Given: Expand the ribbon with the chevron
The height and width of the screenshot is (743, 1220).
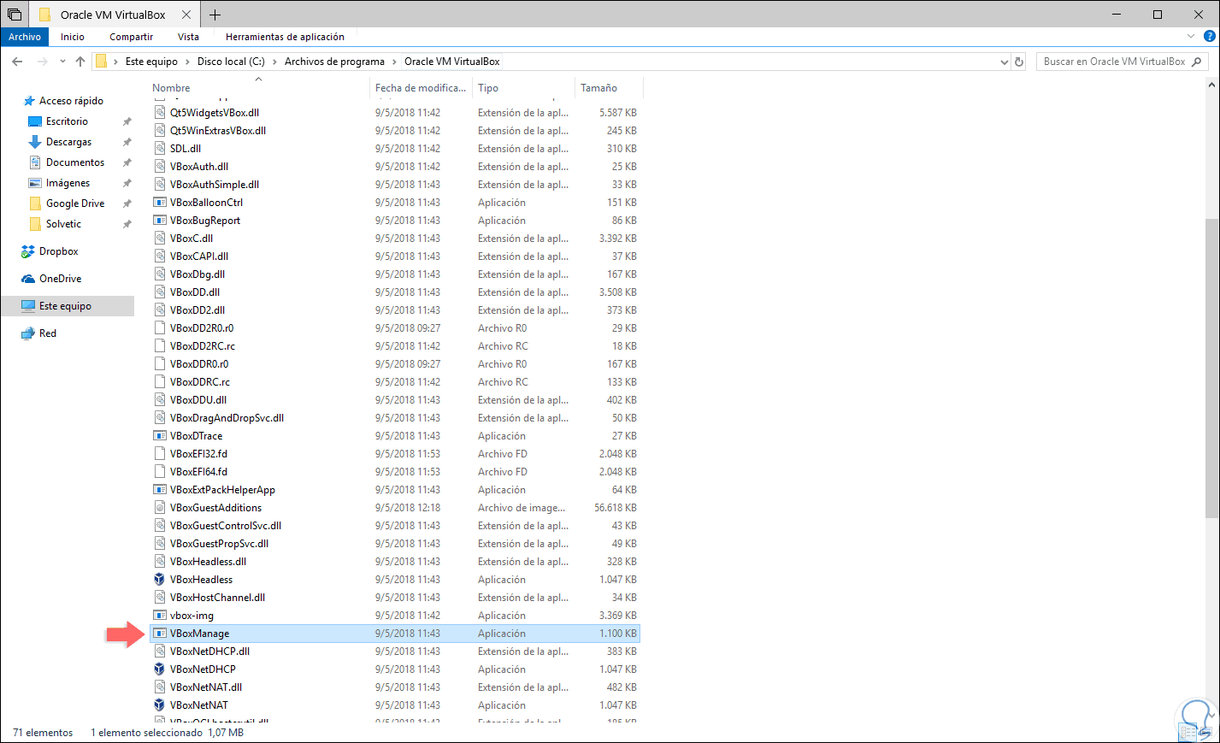Looking at the screenshot, I should pyautogui.click(x=1191, y=37).
